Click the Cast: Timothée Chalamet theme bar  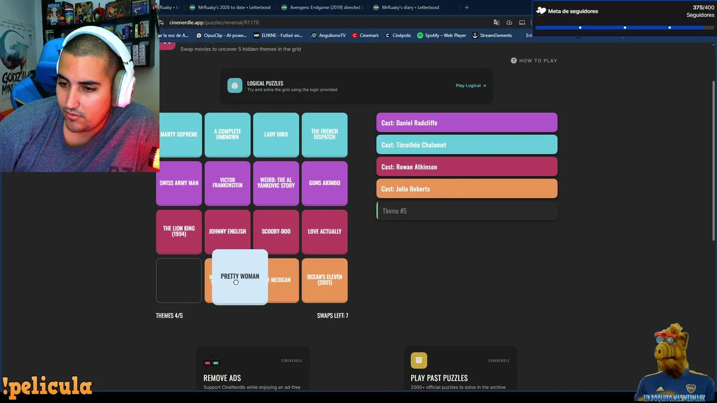click(x=467, y=144)
